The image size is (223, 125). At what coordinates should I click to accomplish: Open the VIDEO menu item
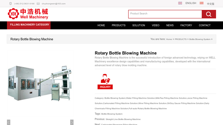[x=156, y=25]
